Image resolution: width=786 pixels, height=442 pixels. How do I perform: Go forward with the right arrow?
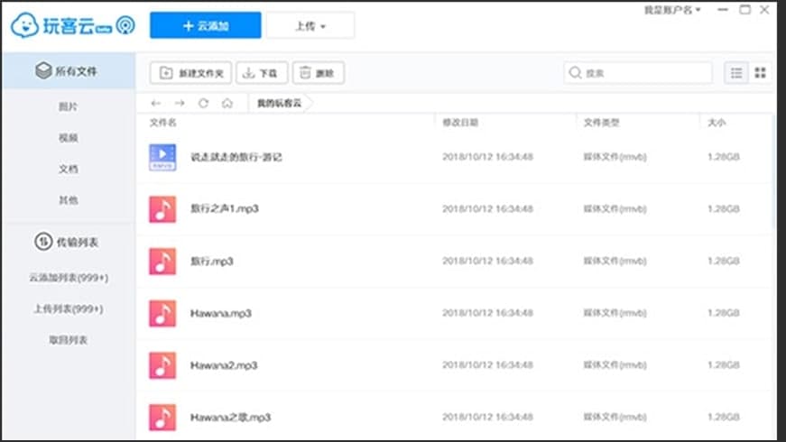(180, 103)
